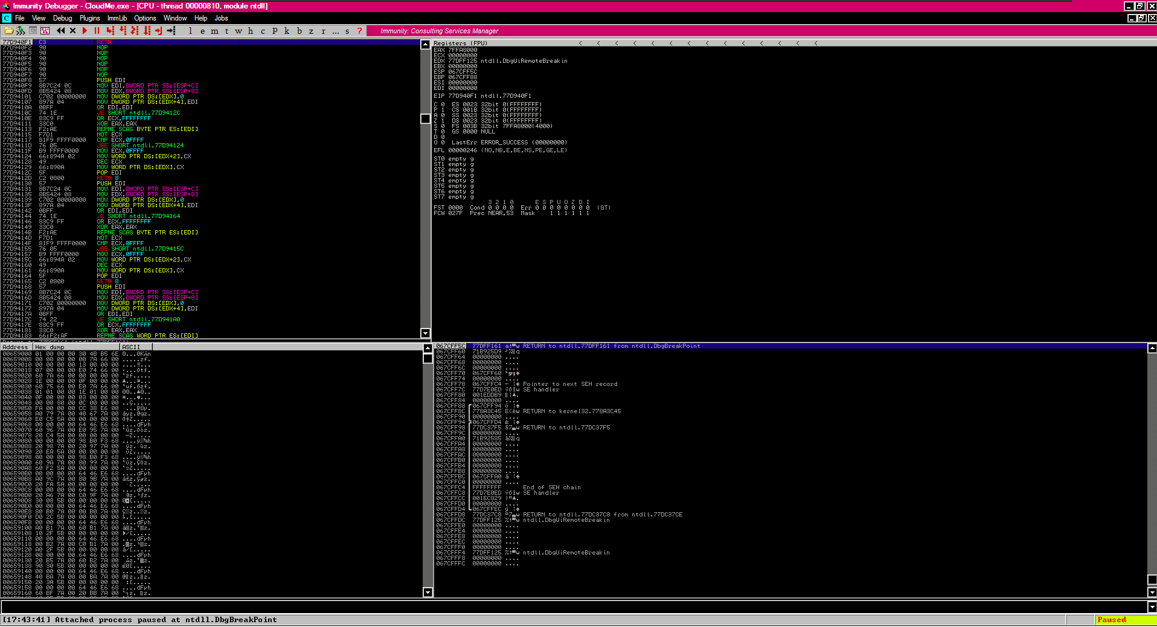The image size is (1157, 627).
Task: Click the disassembly pane scrollbar thumb
Action: (x=425, y=118)
